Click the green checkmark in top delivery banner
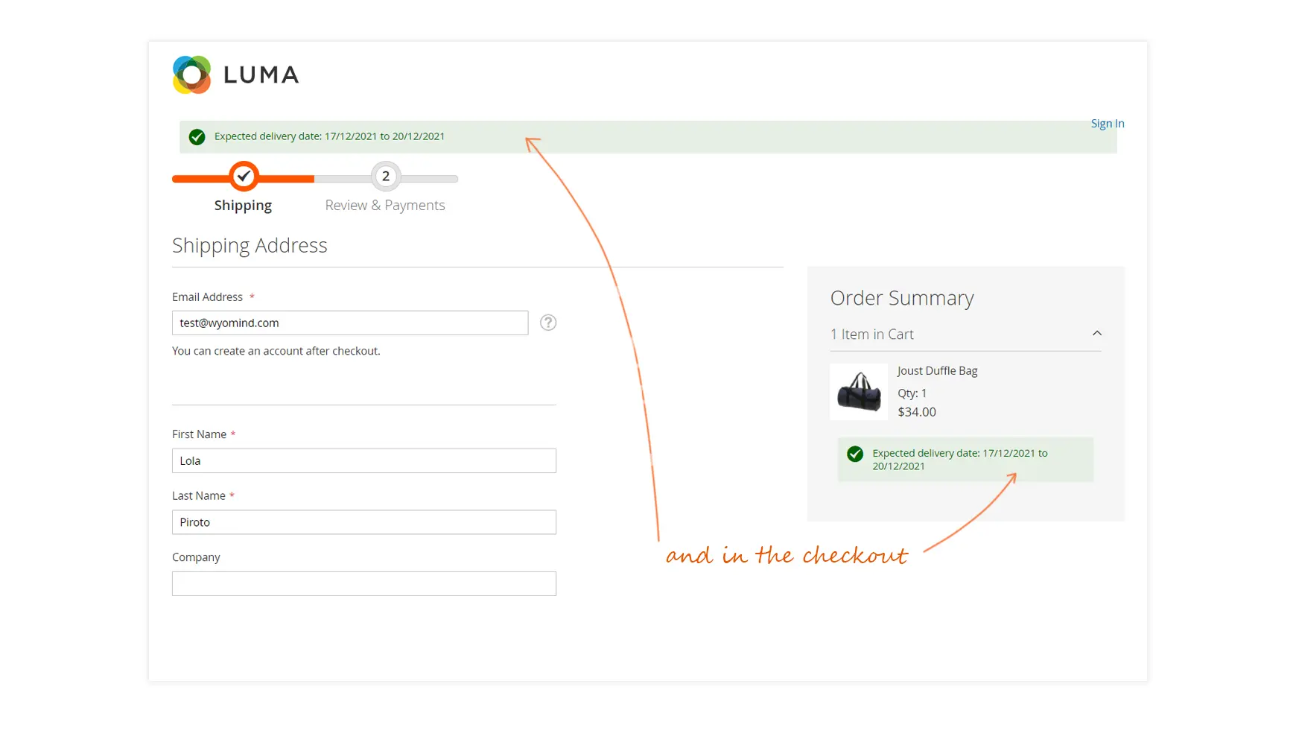 [197, 137]
